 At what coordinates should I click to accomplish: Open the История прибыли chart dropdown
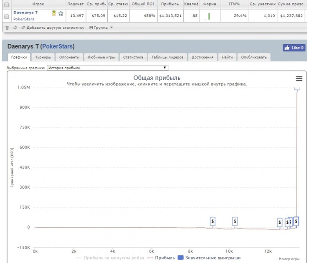(x=107, y=67)
